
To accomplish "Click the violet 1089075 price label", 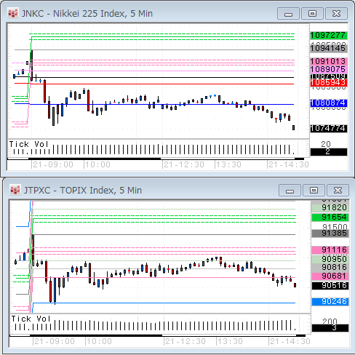I will point(329,69).
